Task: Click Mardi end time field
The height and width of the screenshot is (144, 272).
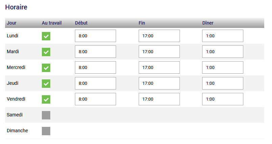Action: point(159,52)
